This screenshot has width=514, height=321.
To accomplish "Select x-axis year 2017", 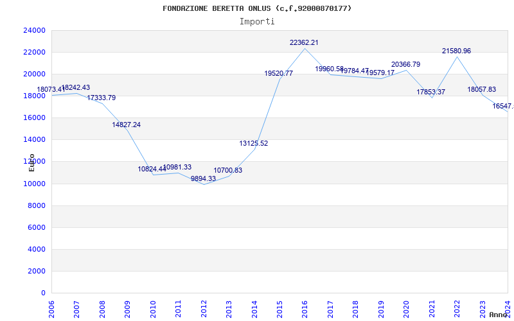I will [x=330, y=309].
